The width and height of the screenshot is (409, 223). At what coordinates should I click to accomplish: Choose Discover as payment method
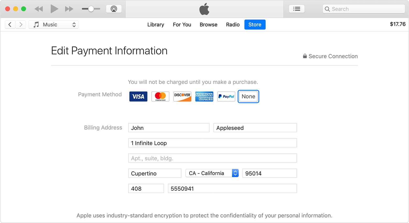pos(182,97)
